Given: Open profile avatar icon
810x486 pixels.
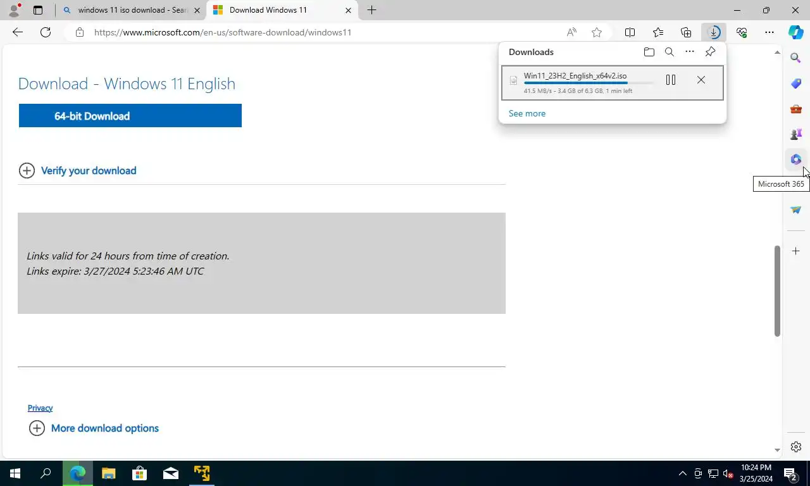Looking at the screenshot, I should [14, 10].
